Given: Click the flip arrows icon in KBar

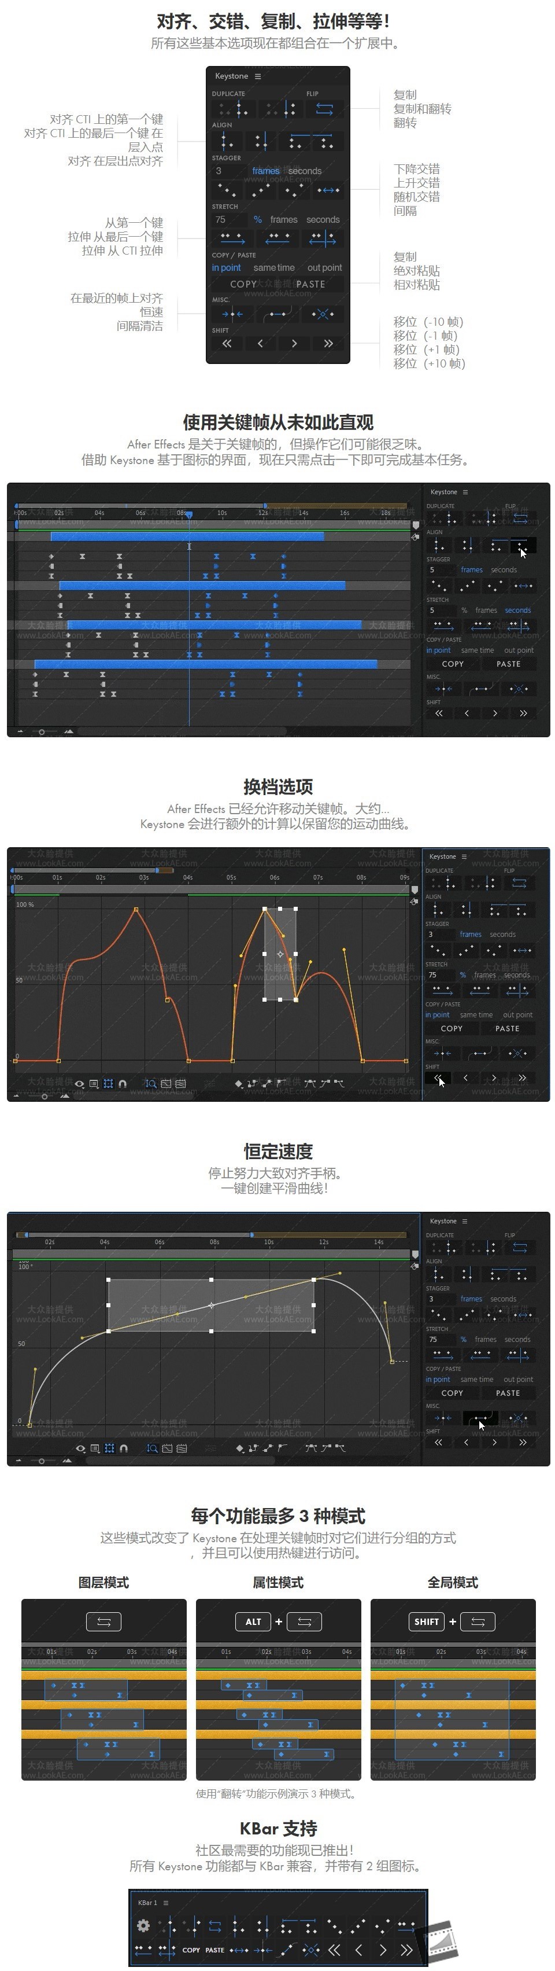Looking at the screenshot, I should 216,1926.
